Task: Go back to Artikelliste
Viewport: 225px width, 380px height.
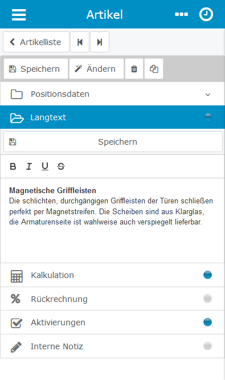Action: (36, 42)
